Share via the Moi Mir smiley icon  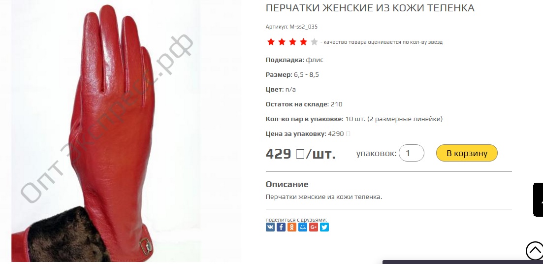pos(303,227)
